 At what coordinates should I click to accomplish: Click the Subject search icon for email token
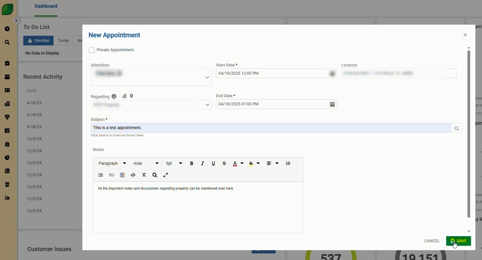457,128
